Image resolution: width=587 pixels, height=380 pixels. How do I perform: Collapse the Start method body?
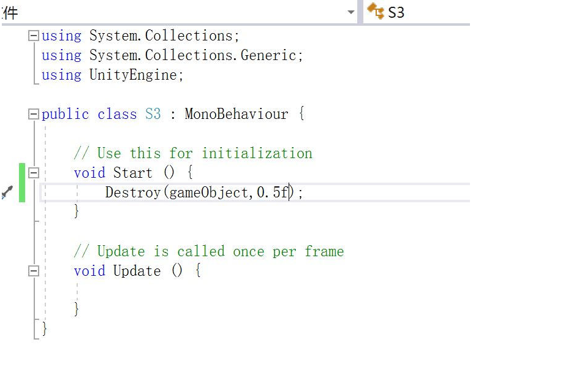click(34, 173)
